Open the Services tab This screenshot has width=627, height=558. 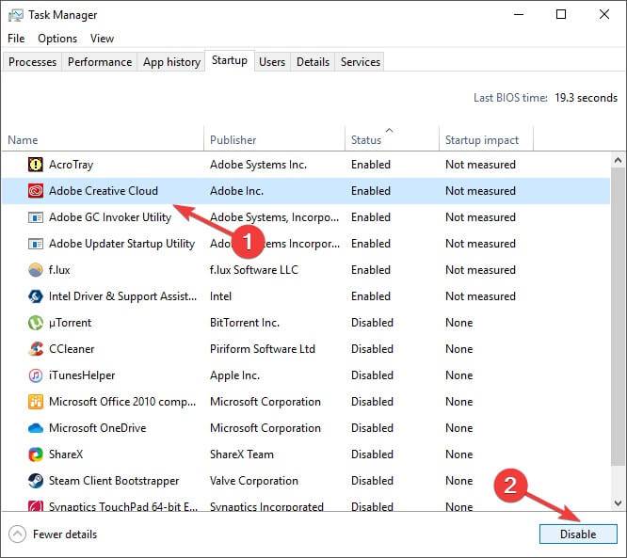361,62
